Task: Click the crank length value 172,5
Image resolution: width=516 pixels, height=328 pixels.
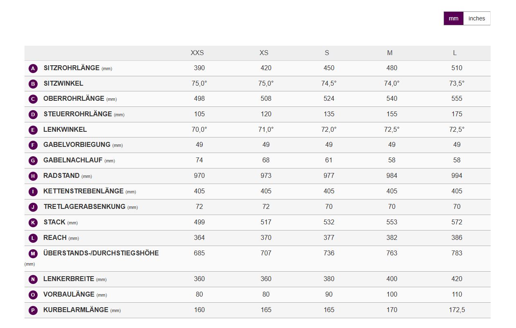Action: click(x=457, y=310)
